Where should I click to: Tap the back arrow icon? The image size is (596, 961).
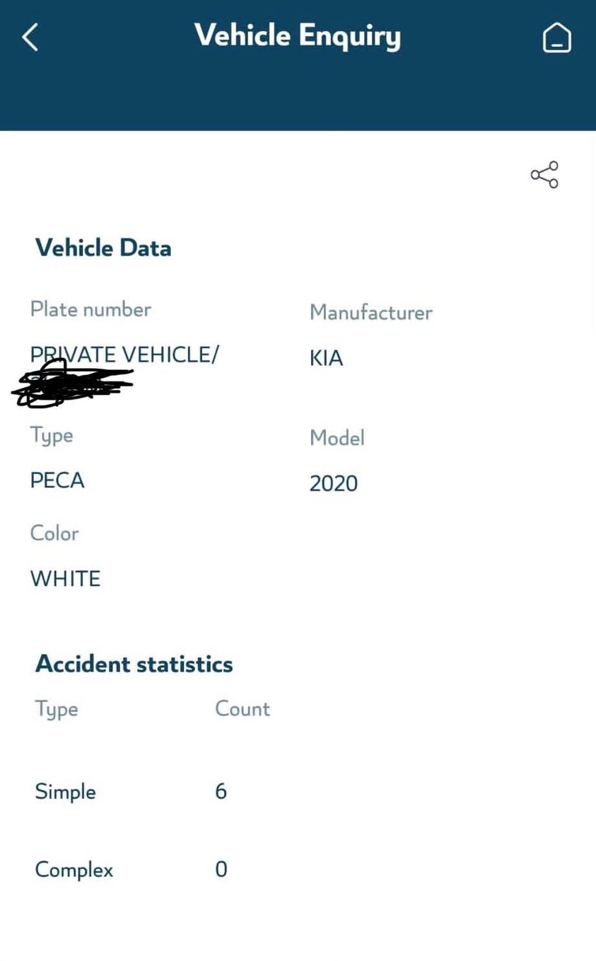tap(30, 37)
